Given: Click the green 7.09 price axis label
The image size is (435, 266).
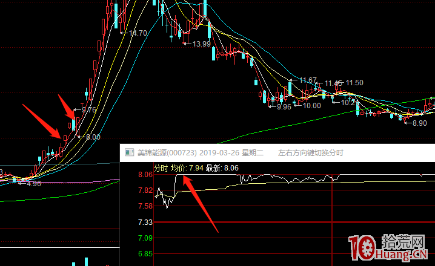Looking at the screenshot, I should click(145, 238).
